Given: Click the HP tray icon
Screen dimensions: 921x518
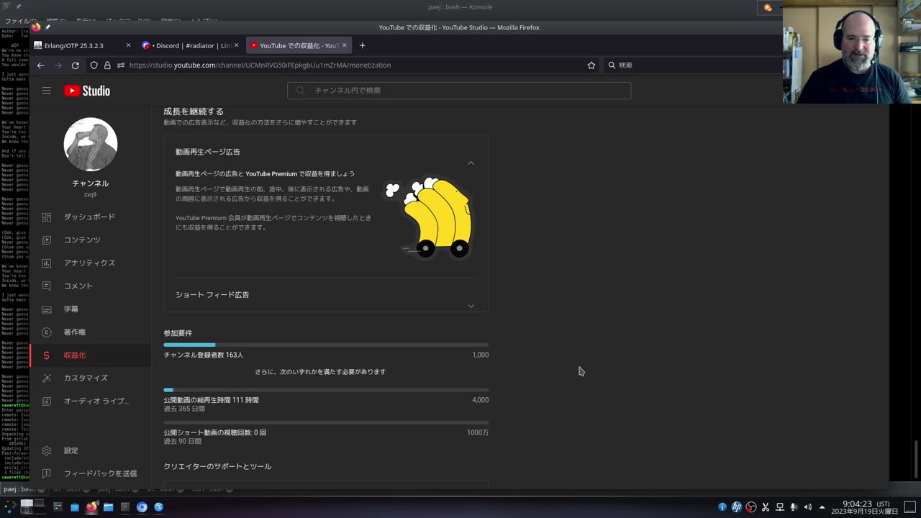Looking at the screenshot, I should point(736,506).
